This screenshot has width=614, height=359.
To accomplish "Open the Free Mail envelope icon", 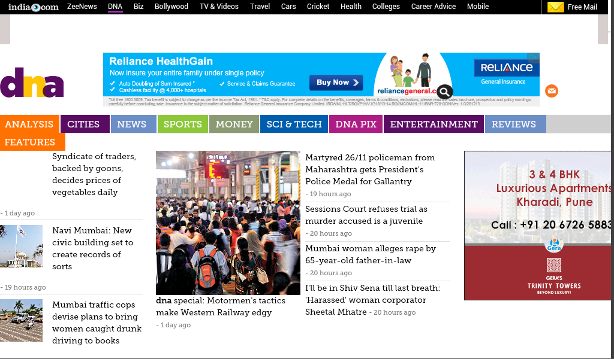I will [555, 7].
